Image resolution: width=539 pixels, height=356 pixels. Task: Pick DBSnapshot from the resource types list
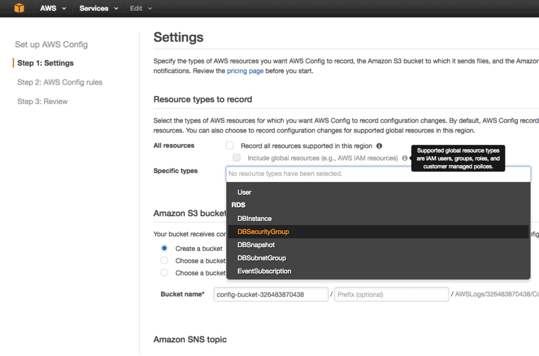256,245
